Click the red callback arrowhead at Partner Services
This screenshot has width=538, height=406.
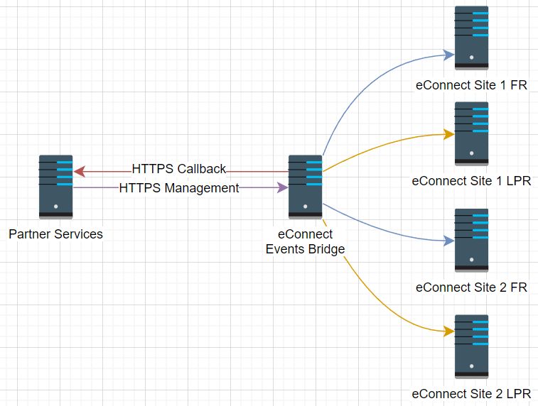[x=80, y=171]
